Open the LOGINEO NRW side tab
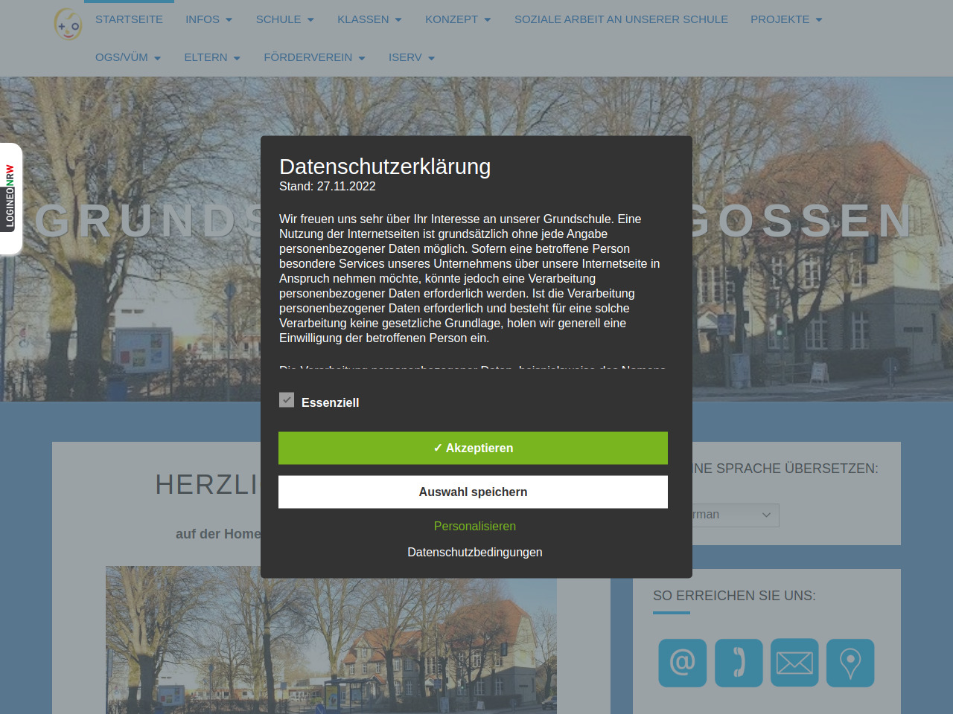The image size is (953, 714). click(x=10, y=197)
